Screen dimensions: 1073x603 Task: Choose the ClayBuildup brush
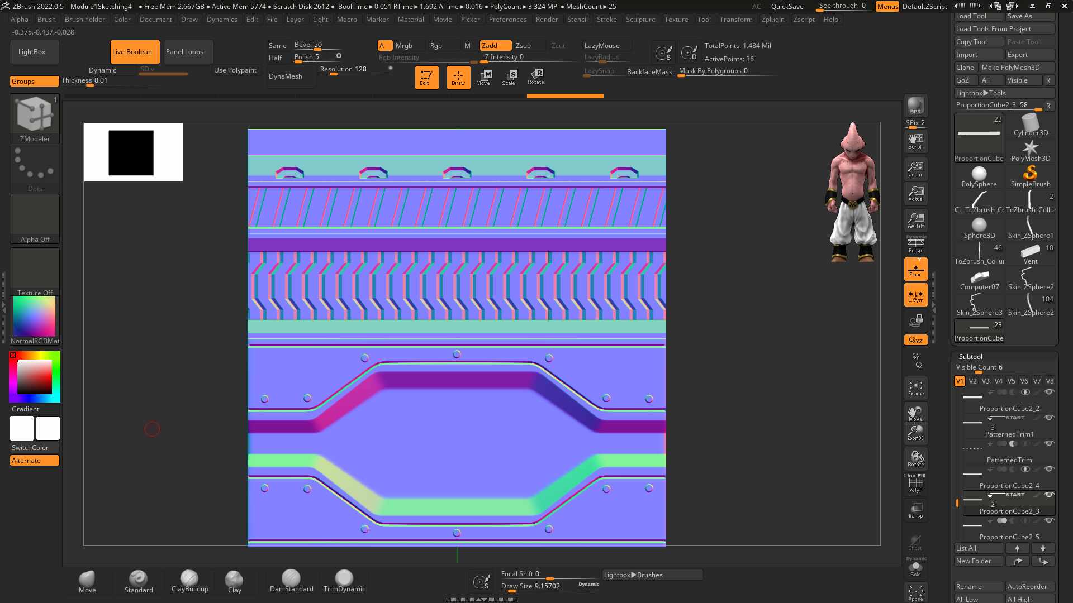(189, 581)
